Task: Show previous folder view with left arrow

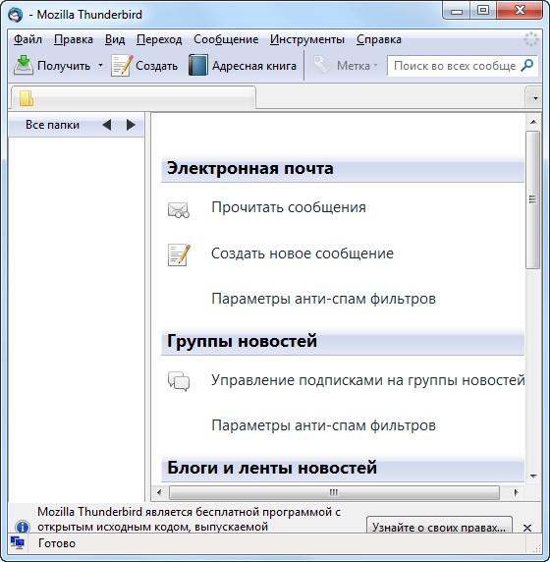Action: pyautogui.click(x=107, y=125)
